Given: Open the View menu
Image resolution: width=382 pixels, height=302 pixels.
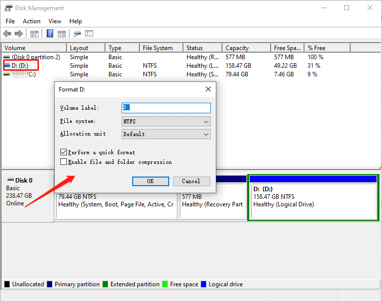Looking at the screenshot, I should tap(55, 21).
